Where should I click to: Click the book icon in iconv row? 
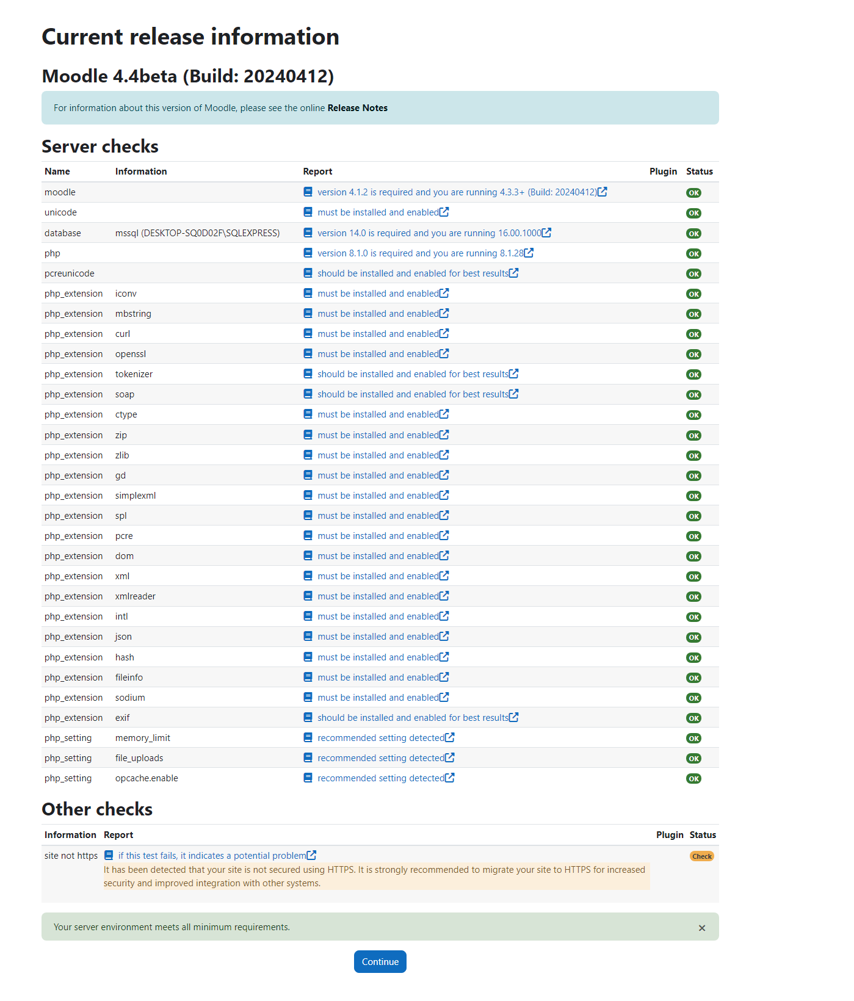click(308, 294)
